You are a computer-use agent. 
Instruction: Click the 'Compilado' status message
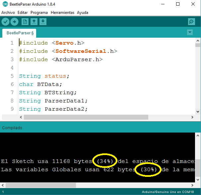click(12, 128)
